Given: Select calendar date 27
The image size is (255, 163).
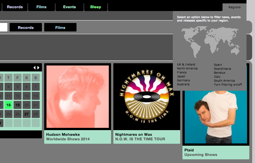Looking at the screenshot, I should (x=27, y=114).
